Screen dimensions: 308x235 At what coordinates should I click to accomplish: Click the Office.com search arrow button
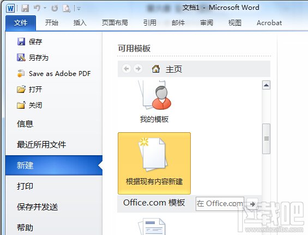coord(252,204)
